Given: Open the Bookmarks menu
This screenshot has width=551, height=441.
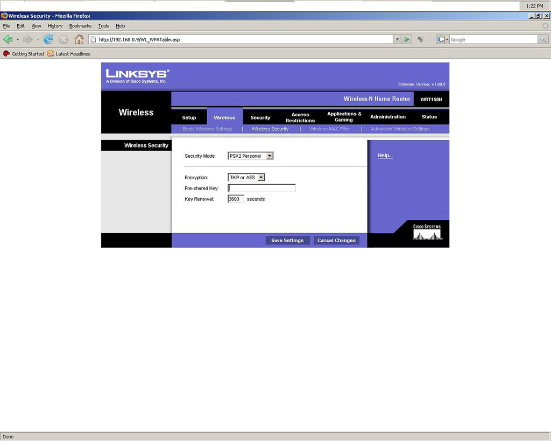Looking at the screenshot, I should click(x=80, y=26).
